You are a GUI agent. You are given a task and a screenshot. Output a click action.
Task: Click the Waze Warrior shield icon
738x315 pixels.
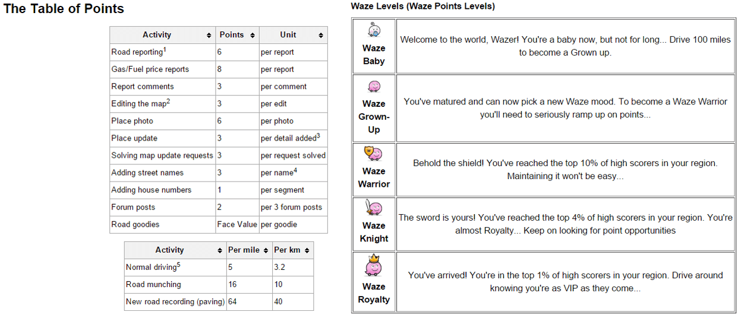(373, 154)
